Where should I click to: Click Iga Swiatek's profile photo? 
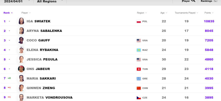[21, 21]
